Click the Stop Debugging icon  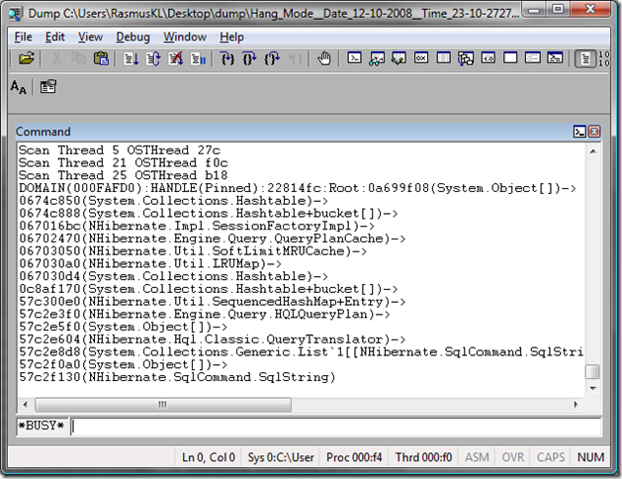coord(175,58)
